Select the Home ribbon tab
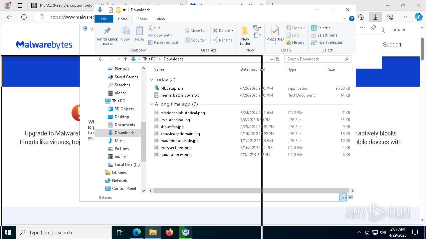The height and width of the screenshot is (239, 426). click(x=122, y=19)
